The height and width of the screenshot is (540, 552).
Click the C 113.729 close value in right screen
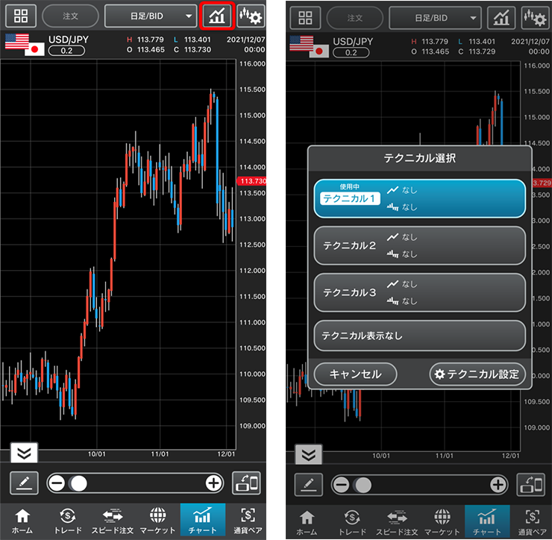[x=477, y=51]
